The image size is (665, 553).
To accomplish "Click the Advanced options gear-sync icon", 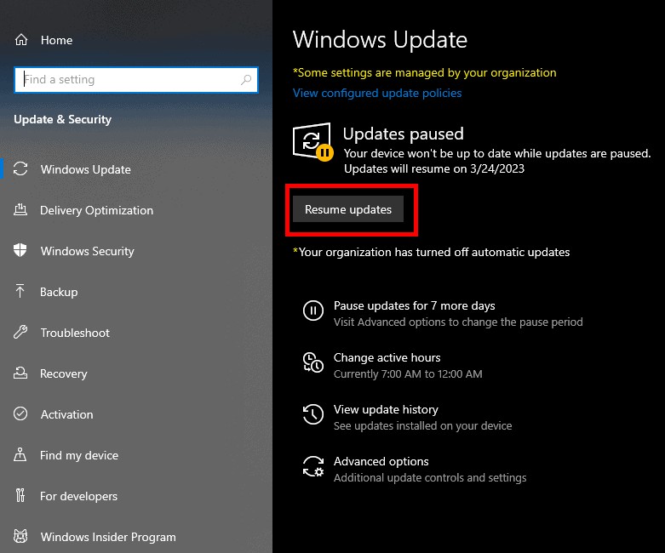I will point(313,466).
